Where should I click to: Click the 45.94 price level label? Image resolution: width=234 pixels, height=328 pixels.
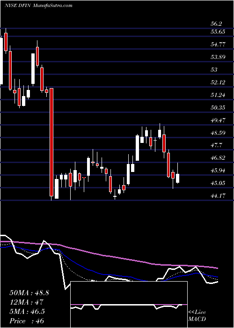(x=218, y=171)
